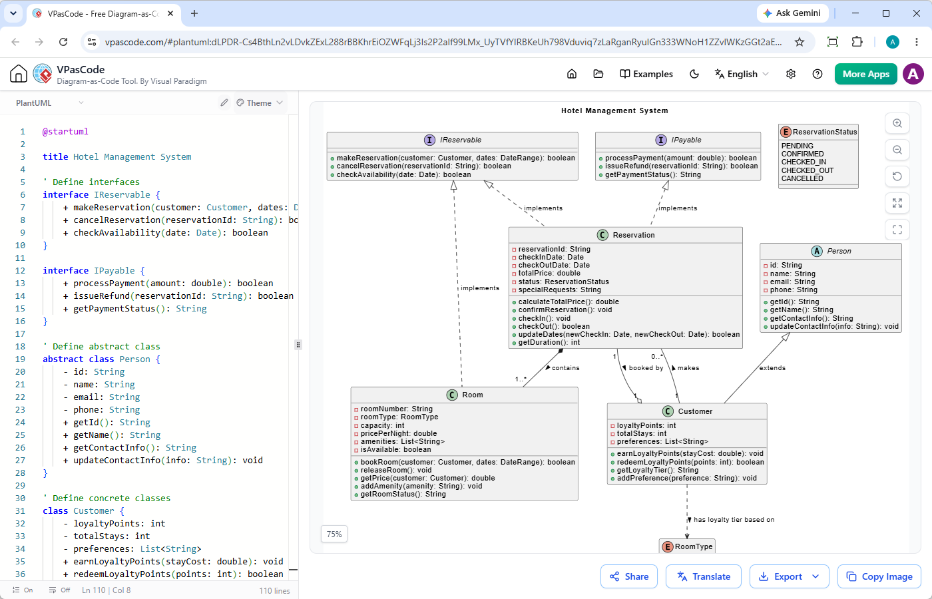This screenshot has width=932, height=599.
Task: Click the 'abstract class Person {' code line
Action: coord(101,359)
